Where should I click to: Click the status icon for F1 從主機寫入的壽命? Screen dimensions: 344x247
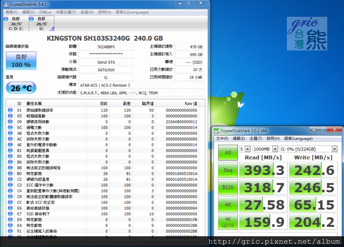[10, 231]
